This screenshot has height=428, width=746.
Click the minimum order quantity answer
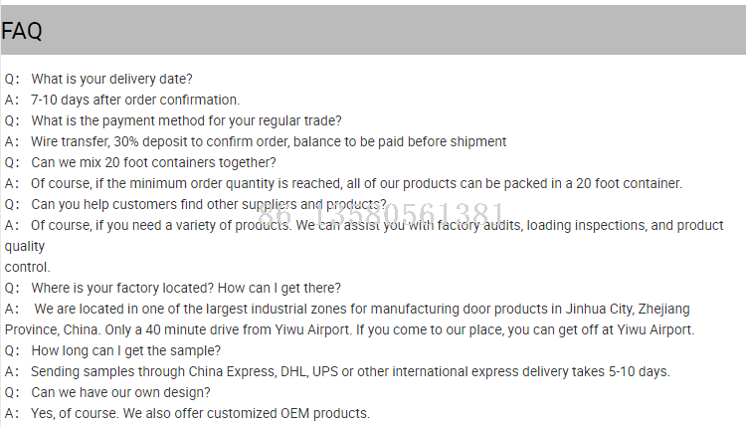click(356, 183)
